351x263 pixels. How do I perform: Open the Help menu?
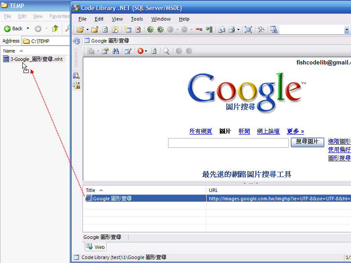(x=184, y=19)
